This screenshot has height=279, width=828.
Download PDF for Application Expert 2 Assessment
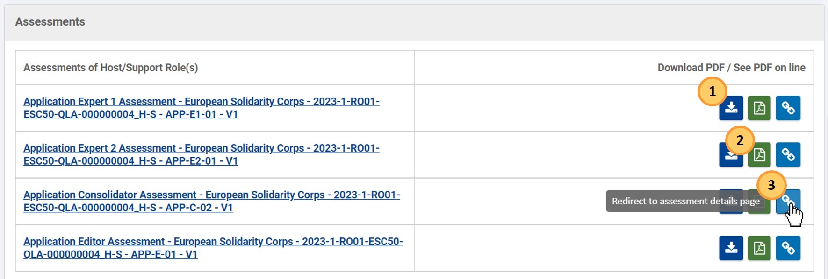click(731, 155)
